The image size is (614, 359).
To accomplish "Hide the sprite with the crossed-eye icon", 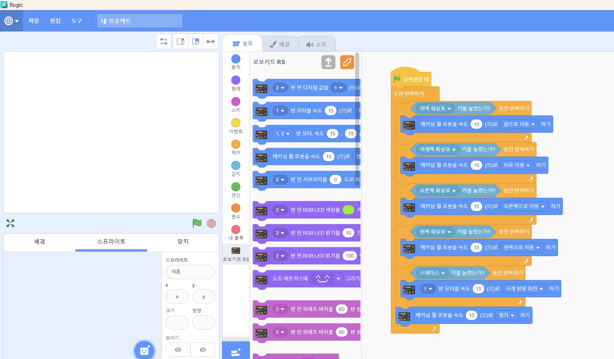I will 203,350.
